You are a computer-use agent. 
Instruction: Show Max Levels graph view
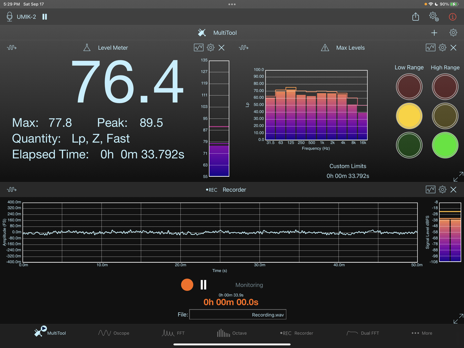click(430, 48)
